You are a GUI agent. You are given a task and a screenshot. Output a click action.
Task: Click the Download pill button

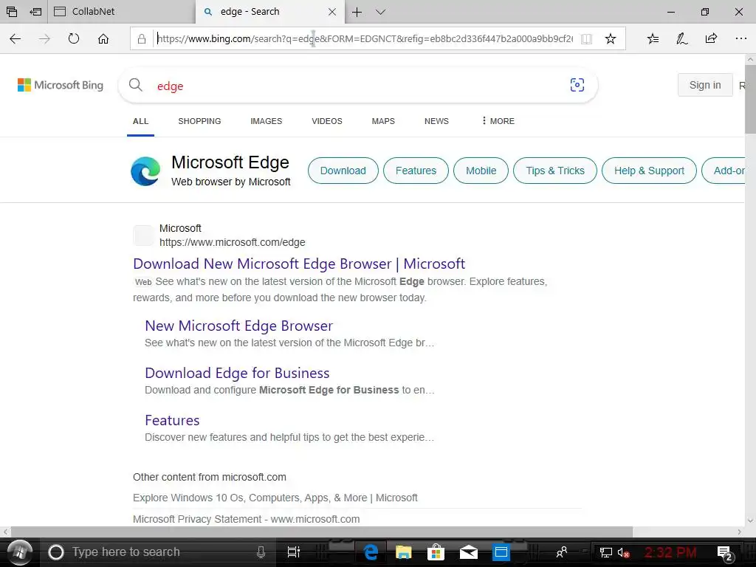343,171
